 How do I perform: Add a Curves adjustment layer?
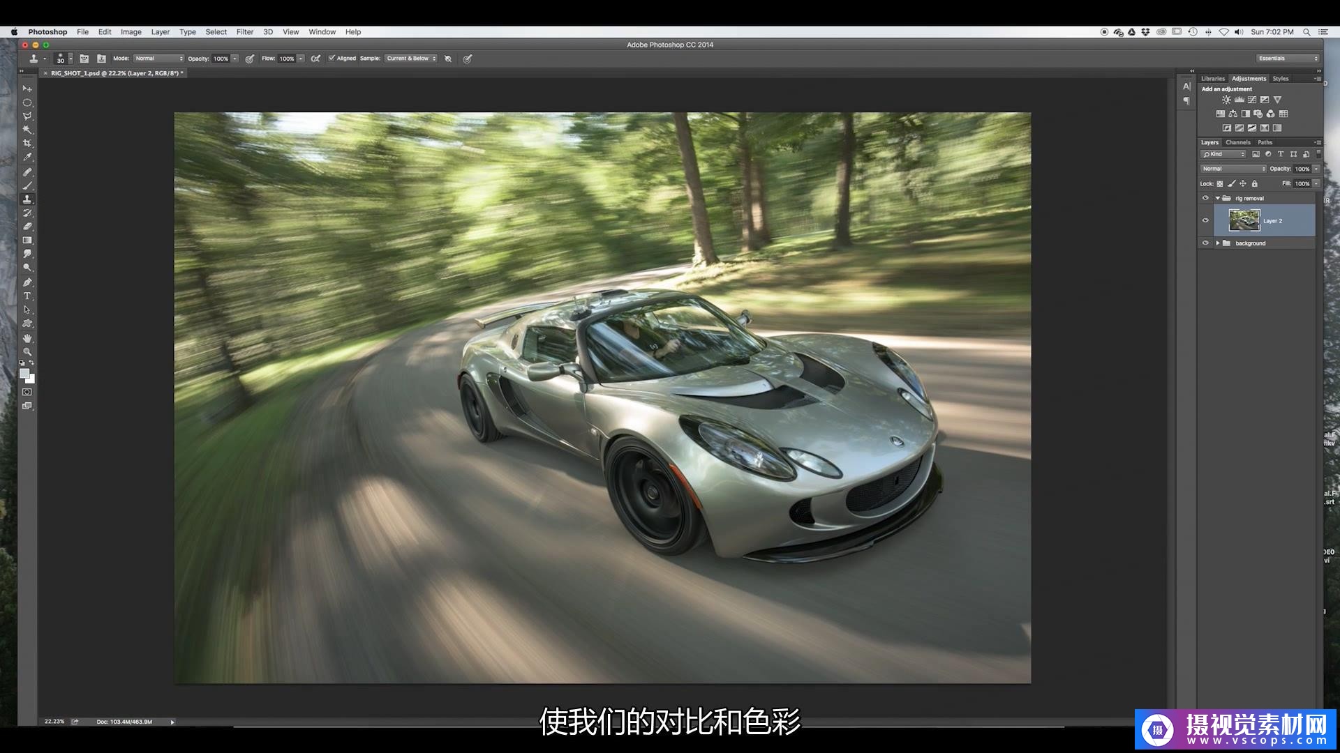click(x=1252, y=100)
